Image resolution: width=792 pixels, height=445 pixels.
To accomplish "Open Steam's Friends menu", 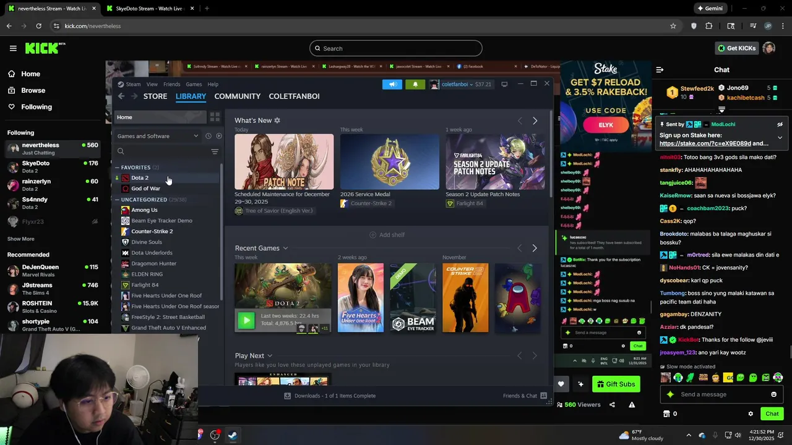I will (171, 84).
